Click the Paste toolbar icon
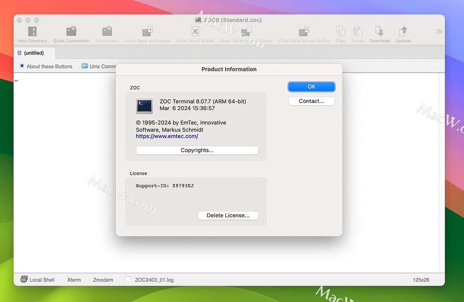Screen dimensions: 464x302 (357, 32)
